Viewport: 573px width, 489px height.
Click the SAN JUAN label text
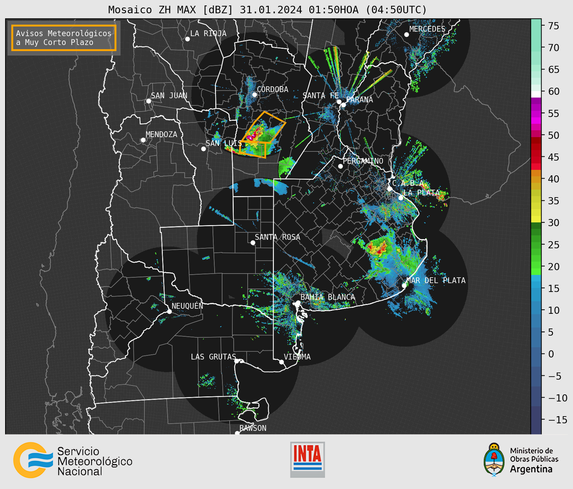tap(169, 96)
